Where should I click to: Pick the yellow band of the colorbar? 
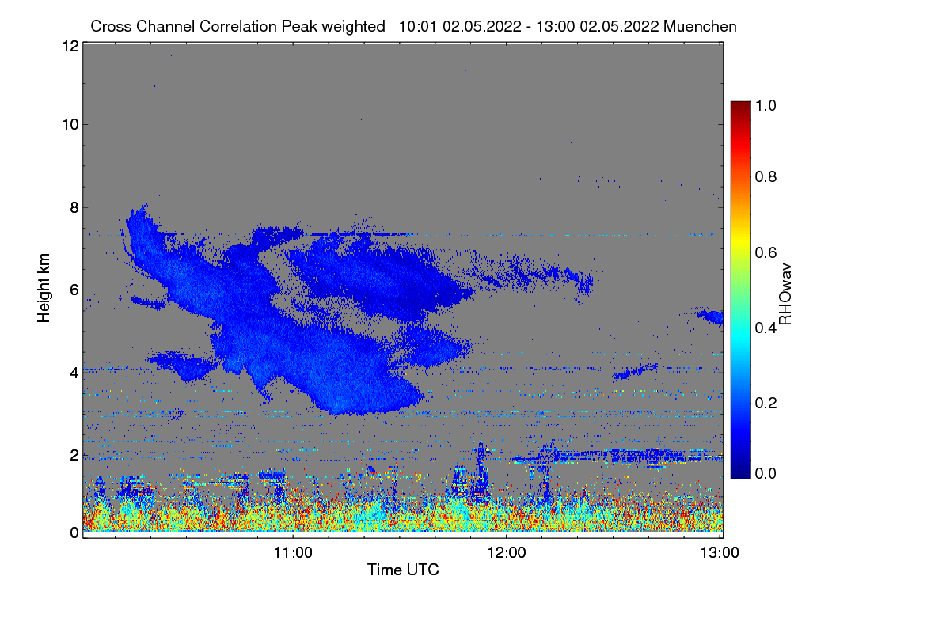click(740, 241)
